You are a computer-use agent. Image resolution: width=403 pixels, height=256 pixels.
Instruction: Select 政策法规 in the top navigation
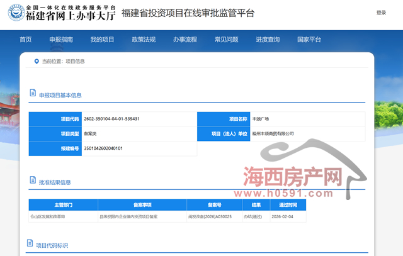point(144,40)
